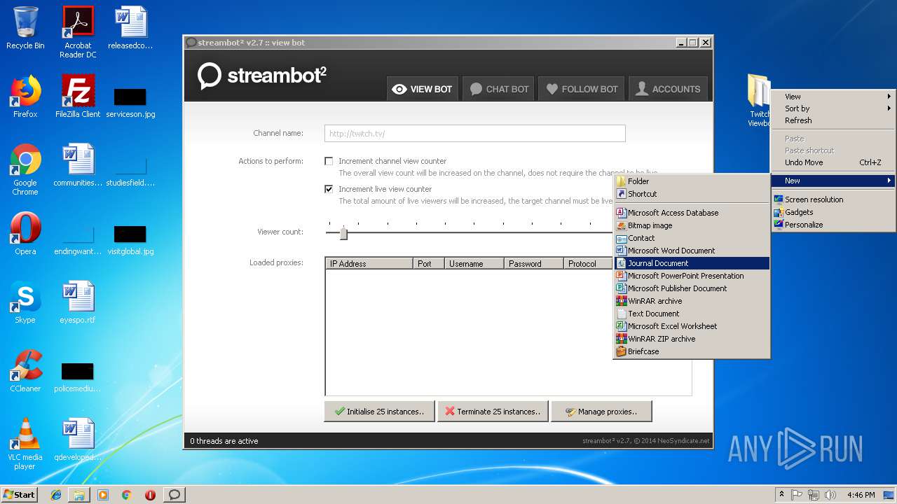Screen dimensions: 897x504
Task: Click the Viewer count slider handle
Action: coord(343,233)
